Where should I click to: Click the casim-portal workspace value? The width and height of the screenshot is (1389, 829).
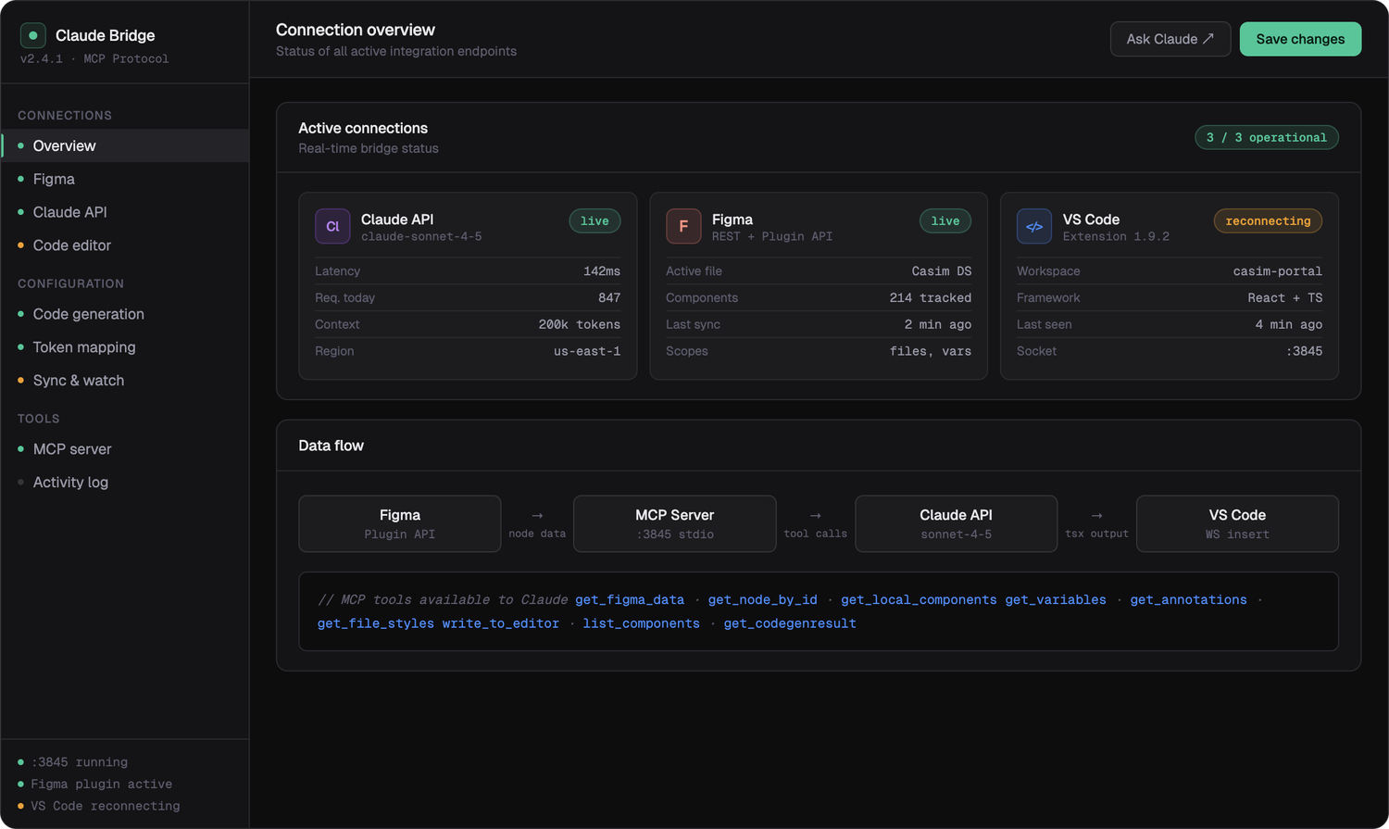coord(1278,271)
